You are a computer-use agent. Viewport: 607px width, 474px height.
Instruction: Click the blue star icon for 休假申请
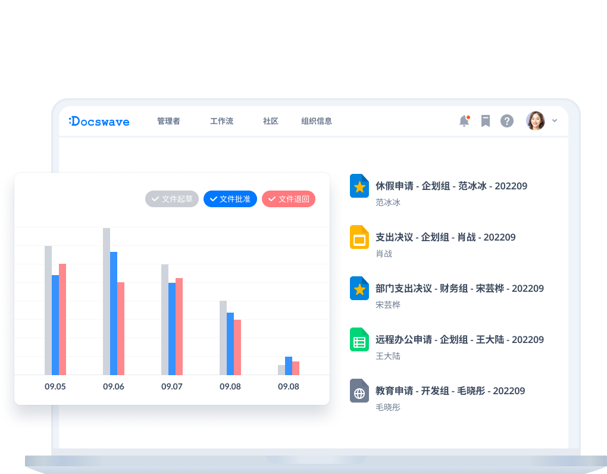[x=359, y=186]
